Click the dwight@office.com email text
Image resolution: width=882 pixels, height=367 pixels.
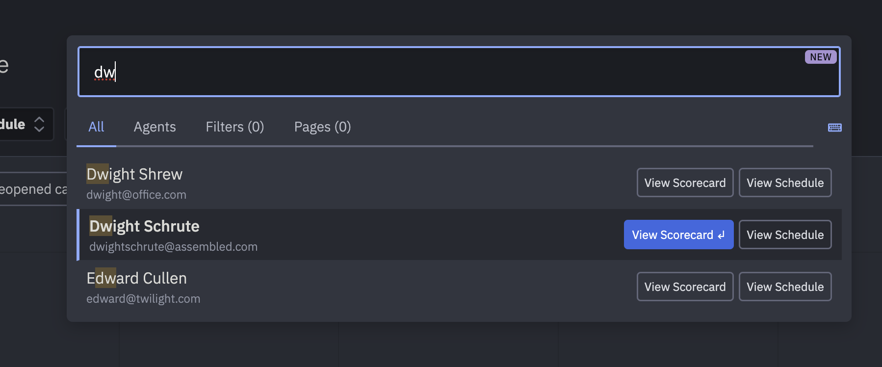(x=136, y=195)
